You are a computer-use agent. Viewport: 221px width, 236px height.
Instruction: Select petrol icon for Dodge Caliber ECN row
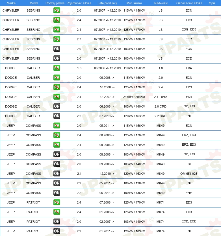tap(57, 78)
